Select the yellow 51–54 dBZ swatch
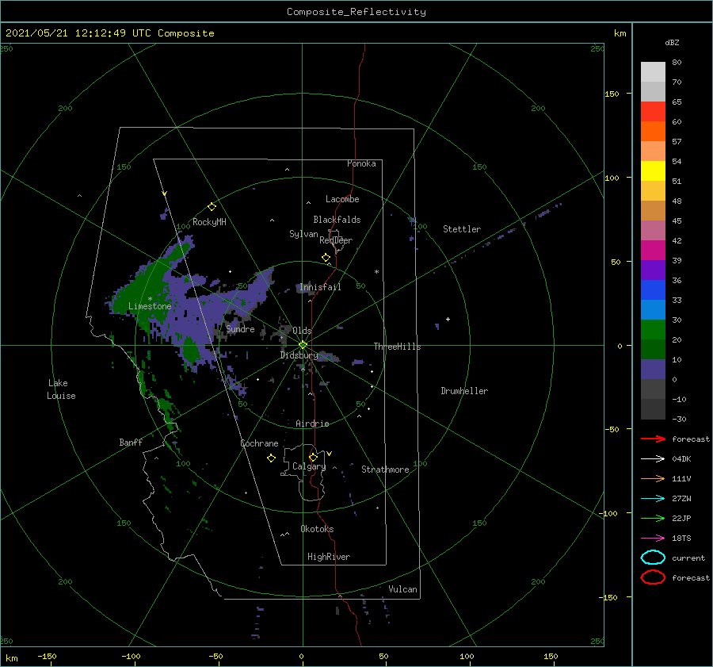 (x=653, y=171)
